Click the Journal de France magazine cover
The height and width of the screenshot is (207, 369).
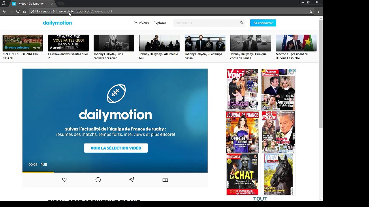[242, 132]
